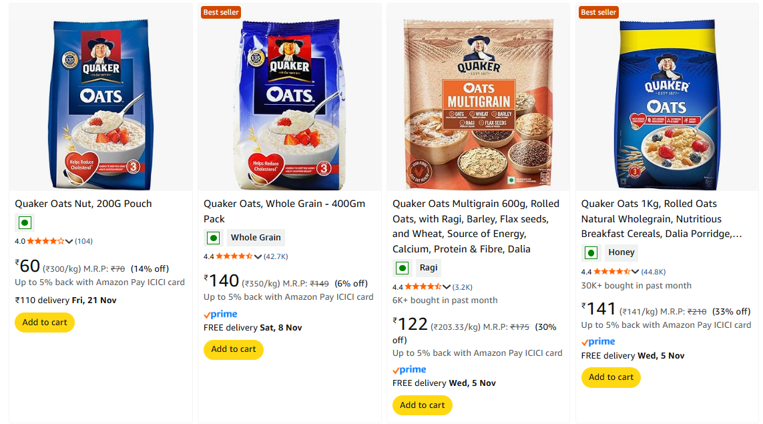The image size is (763, 424).
Task: Click the Prime logo under the ₹141 product
Action: click(598, 342)
